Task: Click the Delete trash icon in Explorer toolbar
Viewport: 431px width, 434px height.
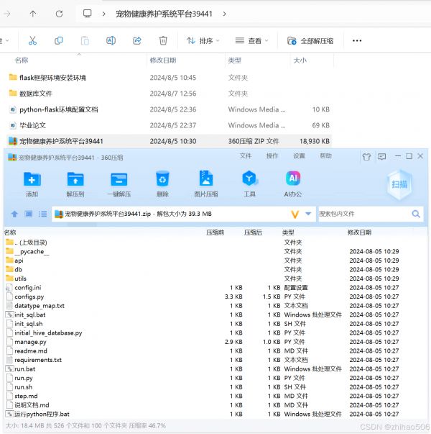Action: [x=163, y=41]
